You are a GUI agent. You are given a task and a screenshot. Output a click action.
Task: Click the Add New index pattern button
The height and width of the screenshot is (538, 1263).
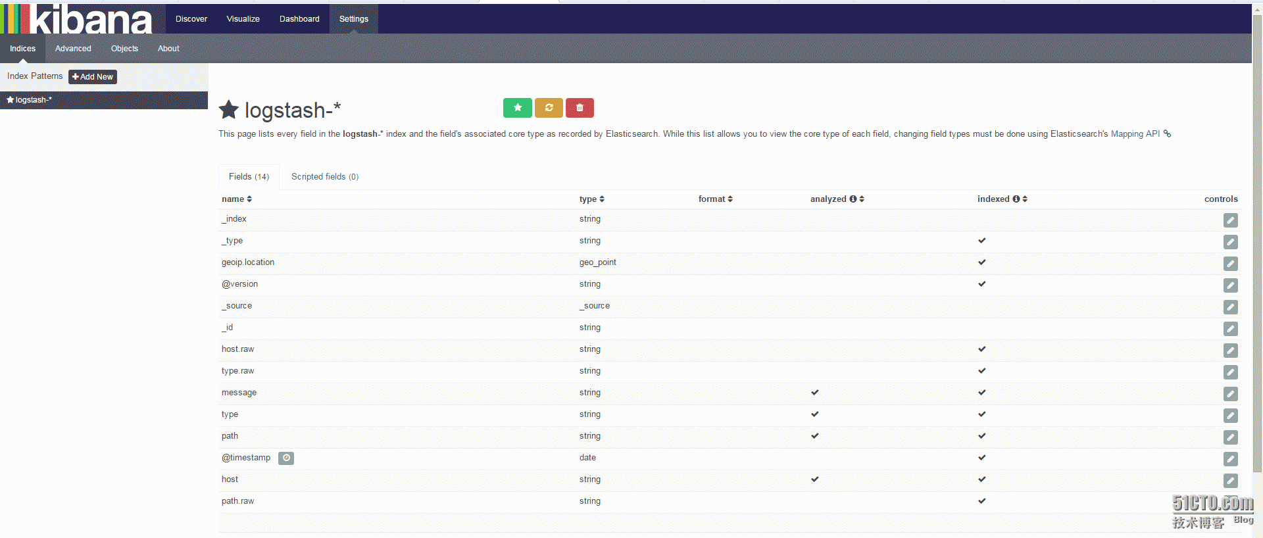point(93,77)
